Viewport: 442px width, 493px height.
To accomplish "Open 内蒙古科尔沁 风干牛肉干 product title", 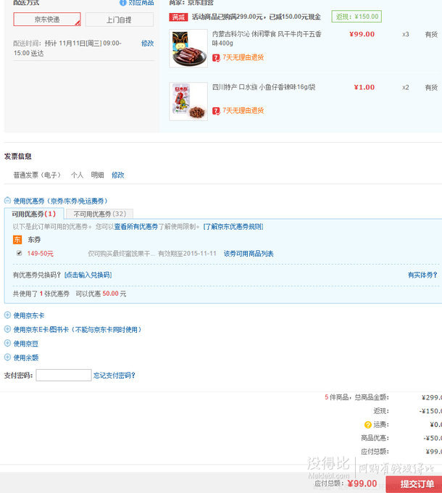I will click(x=267, y=38).
